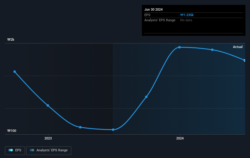250x158 pixels.
Task: Select the lowest EPS data point
Action: point(113,130)
